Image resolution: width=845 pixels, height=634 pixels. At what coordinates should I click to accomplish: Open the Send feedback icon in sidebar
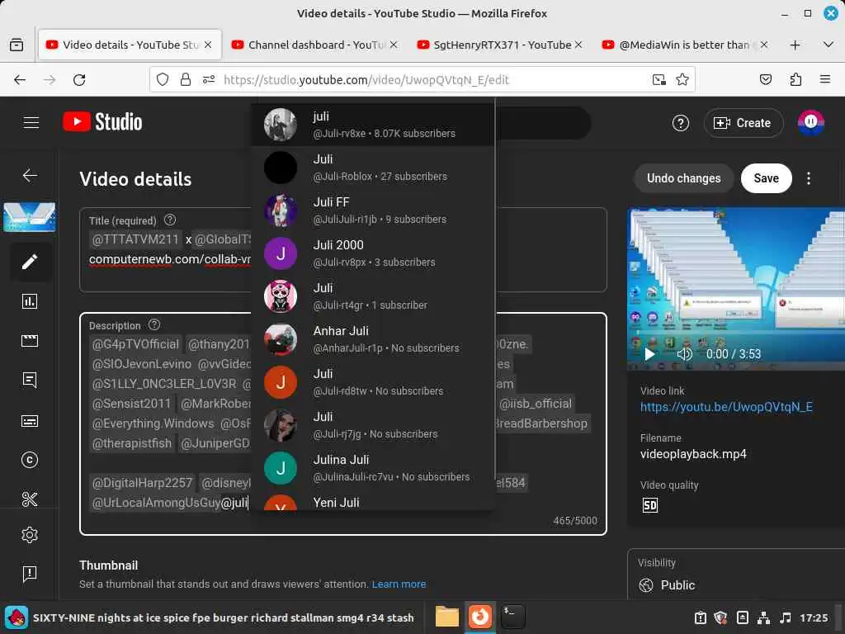(30, 573)
